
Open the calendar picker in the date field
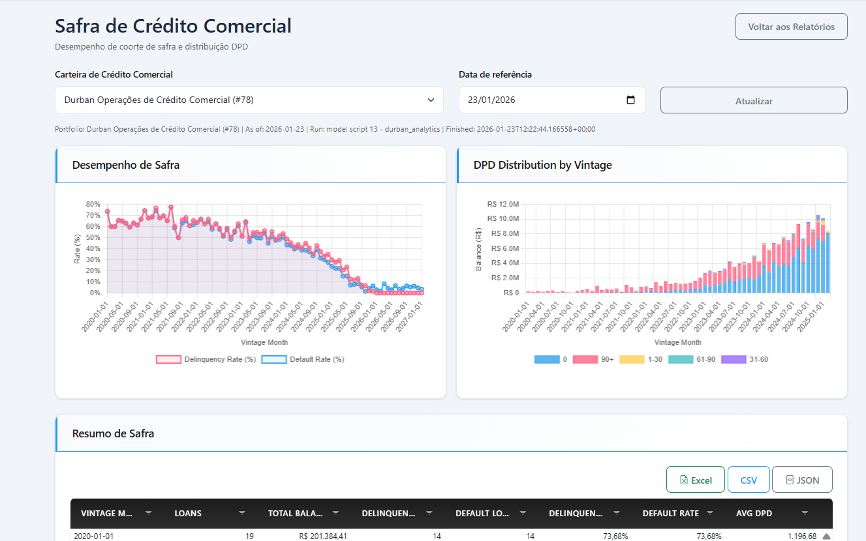(x=630, y=100)
